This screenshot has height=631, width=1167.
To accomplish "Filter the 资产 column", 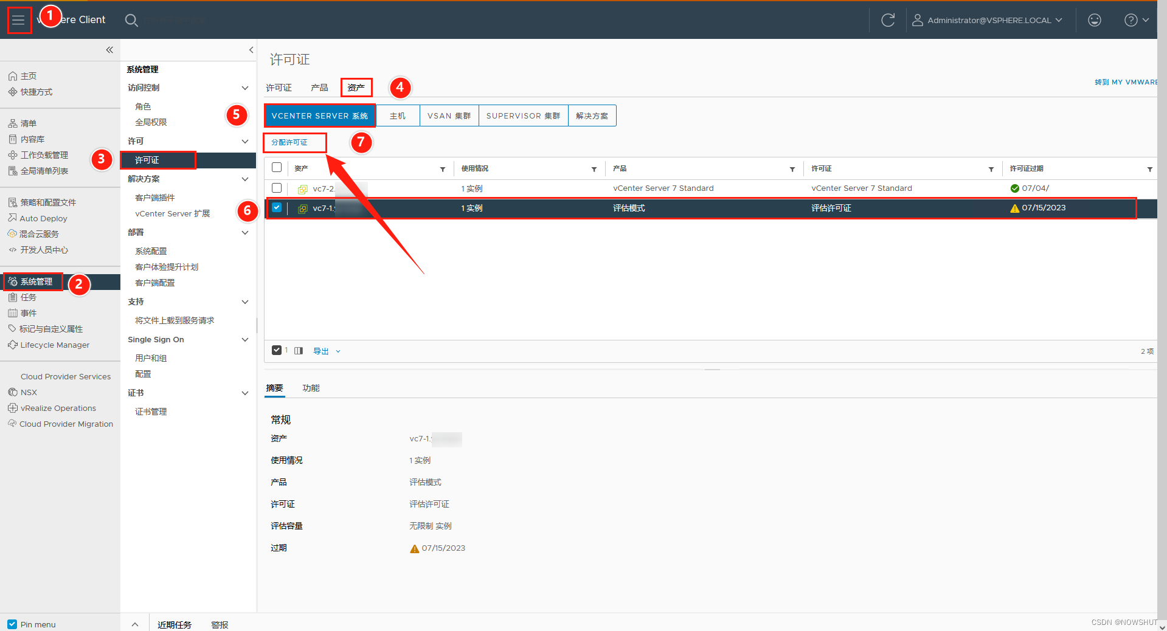I will click(x=443, y=169).
